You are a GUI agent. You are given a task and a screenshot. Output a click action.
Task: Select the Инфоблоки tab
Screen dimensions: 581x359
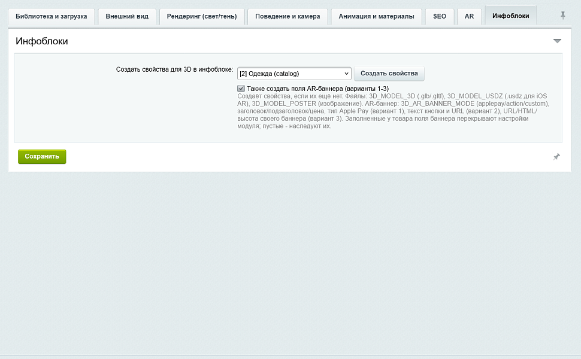click(510, 16)
